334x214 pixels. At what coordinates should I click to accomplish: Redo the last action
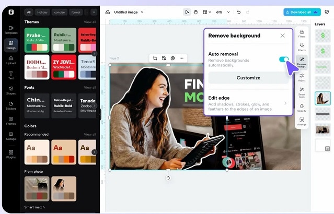coord(248,12)
